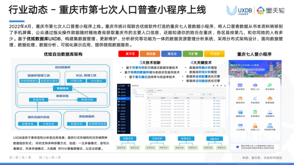Click the UXDB logo at top right
The width and height of the screenshot is (294, 165).
pyautogui.click(x=239, y=10)
